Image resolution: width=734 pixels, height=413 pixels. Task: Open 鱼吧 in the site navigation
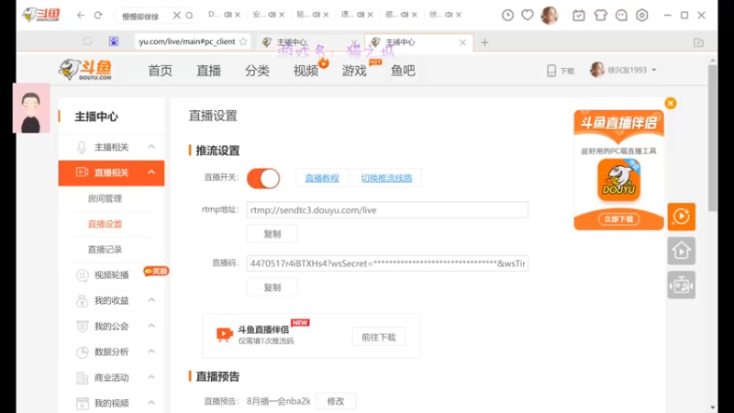click(403, 71)
